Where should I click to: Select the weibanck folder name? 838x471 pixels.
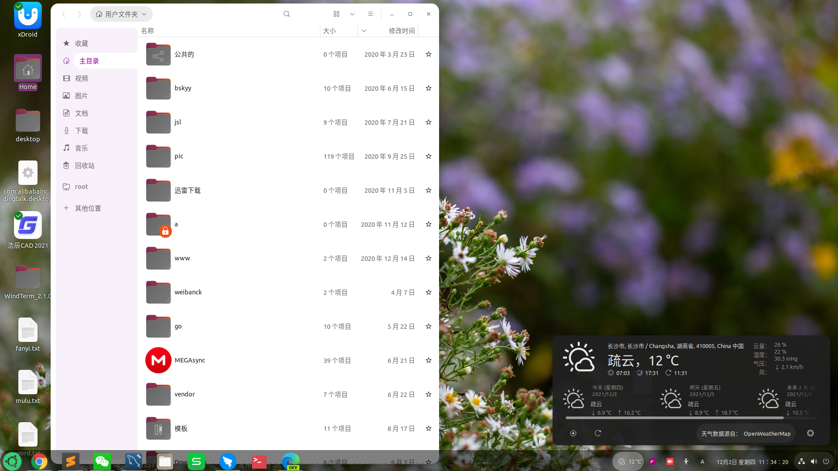(x=188, y=292)
